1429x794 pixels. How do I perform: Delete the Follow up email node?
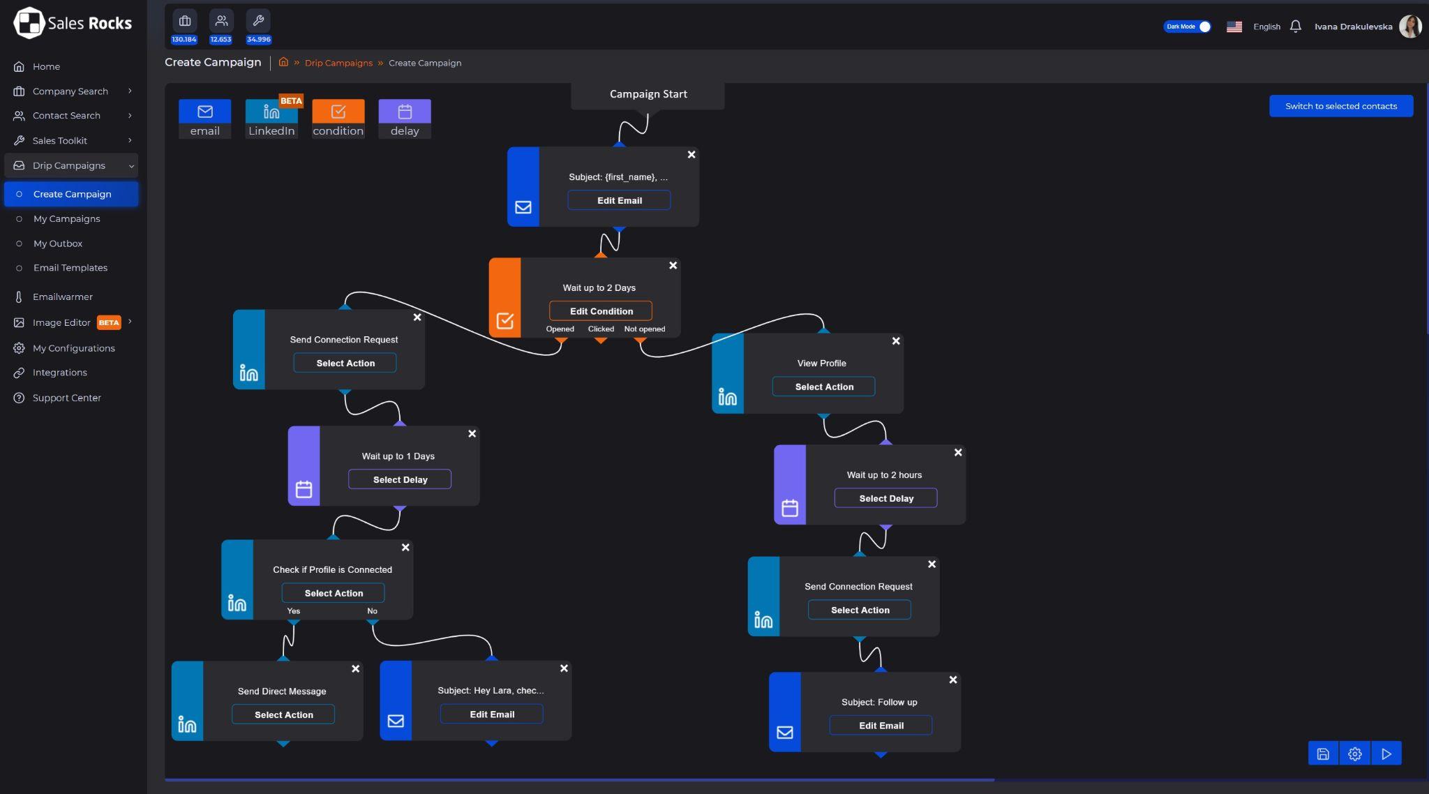(x=953, y=680)
